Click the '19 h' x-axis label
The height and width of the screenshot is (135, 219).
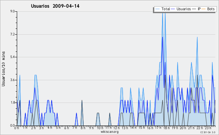175,128
